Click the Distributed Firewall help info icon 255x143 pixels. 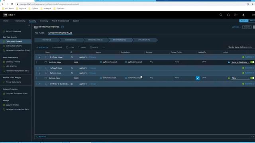click(x=63, y=27)
